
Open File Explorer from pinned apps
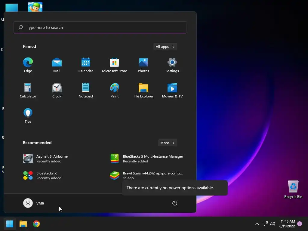click(143, 90)
